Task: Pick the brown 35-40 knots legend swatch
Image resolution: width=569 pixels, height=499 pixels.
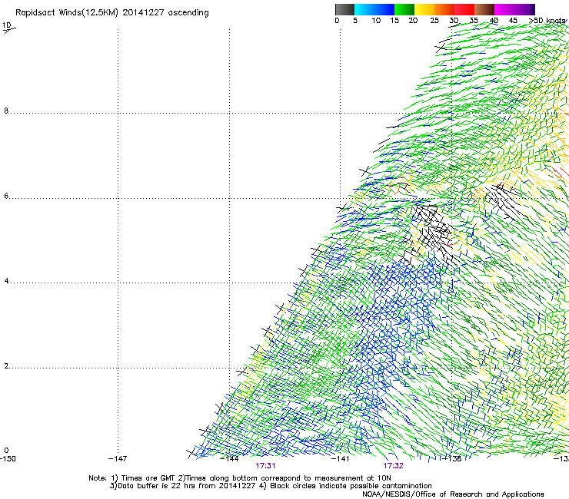Action: point(484,9)
